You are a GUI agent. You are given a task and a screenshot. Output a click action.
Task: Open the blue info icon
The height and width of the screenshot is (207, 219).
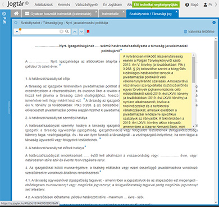[x=214, y=22]
